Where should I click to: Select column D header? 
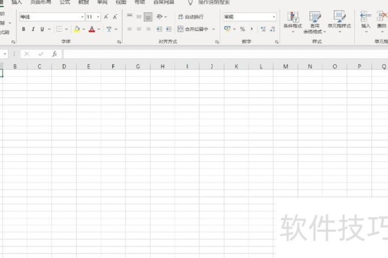[x=64, y=66]
